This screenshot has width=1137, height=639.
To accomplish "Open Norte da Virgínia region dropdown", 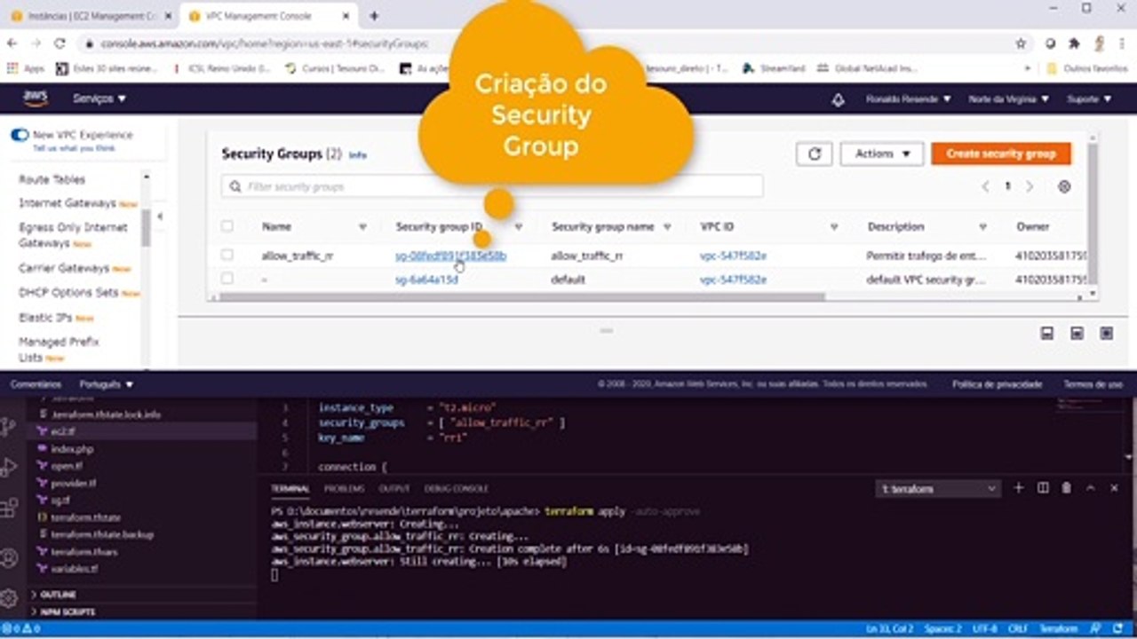I will click(1009, 99).
